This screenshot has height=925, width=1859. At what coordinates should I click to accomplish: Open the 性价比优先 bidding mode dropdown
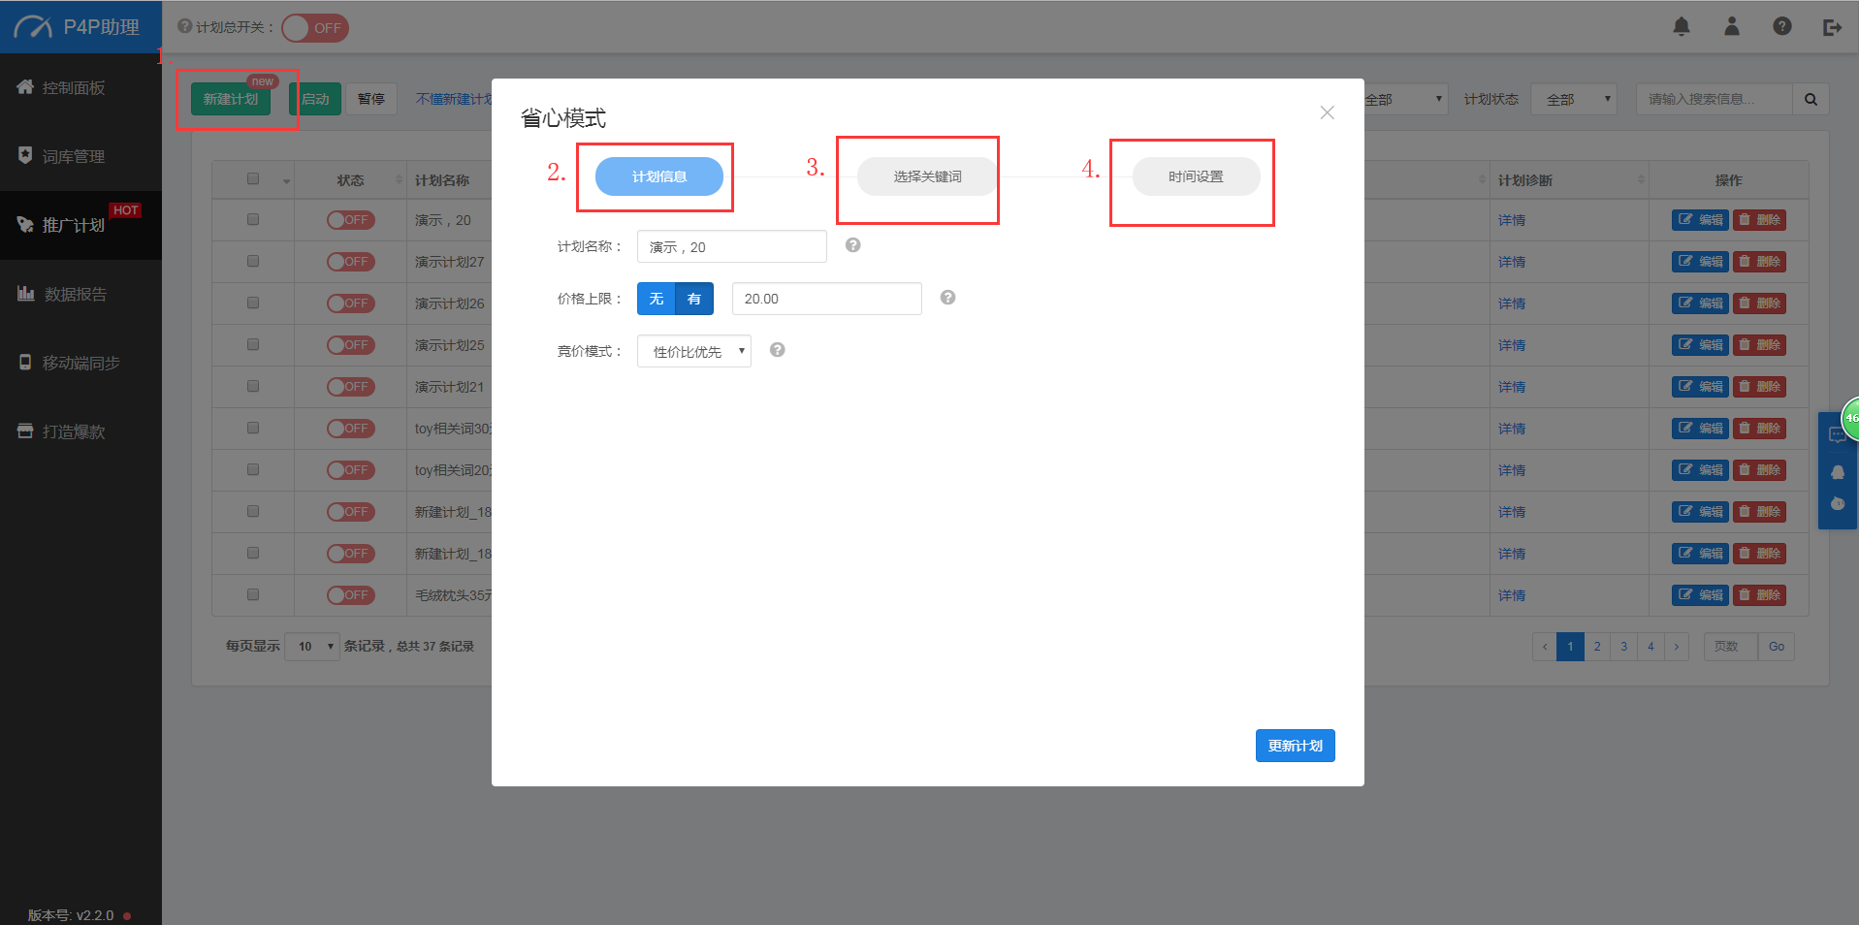[694, 351]
